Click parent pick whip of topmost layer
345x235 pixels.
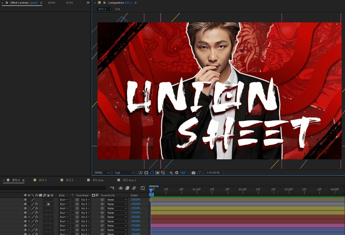tap(102, 200)
